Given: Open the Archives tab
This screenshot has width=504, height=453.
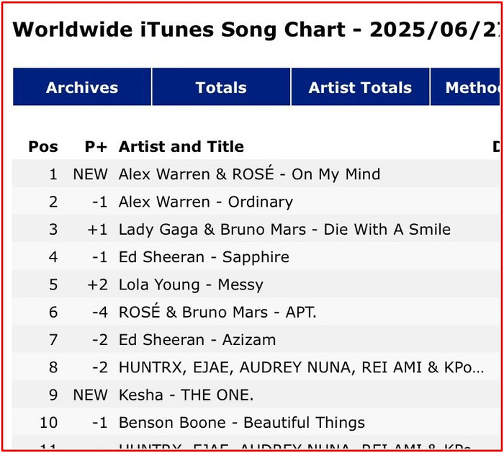Looking at the screenshot, I should click(x=82, y=87).
